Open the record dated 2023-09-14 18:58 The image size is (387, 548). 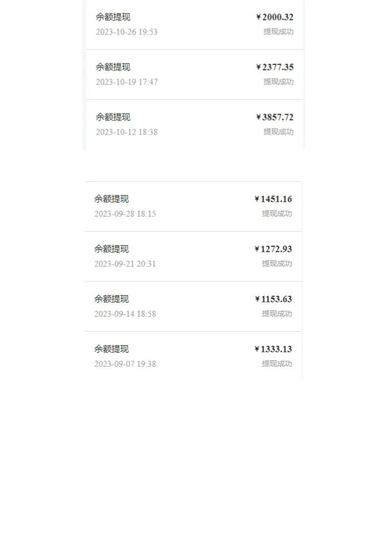coord(193,307)
